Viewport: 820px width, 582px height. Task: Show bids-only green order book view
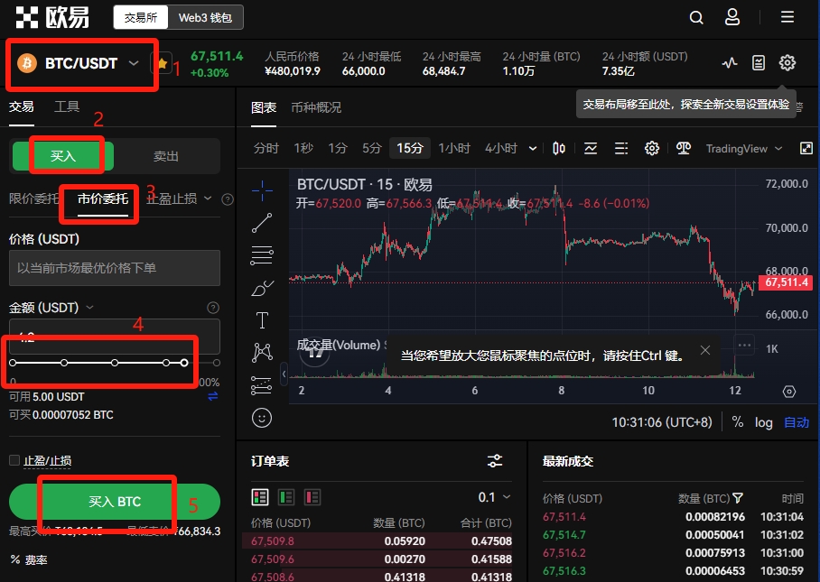coord(286,497)
